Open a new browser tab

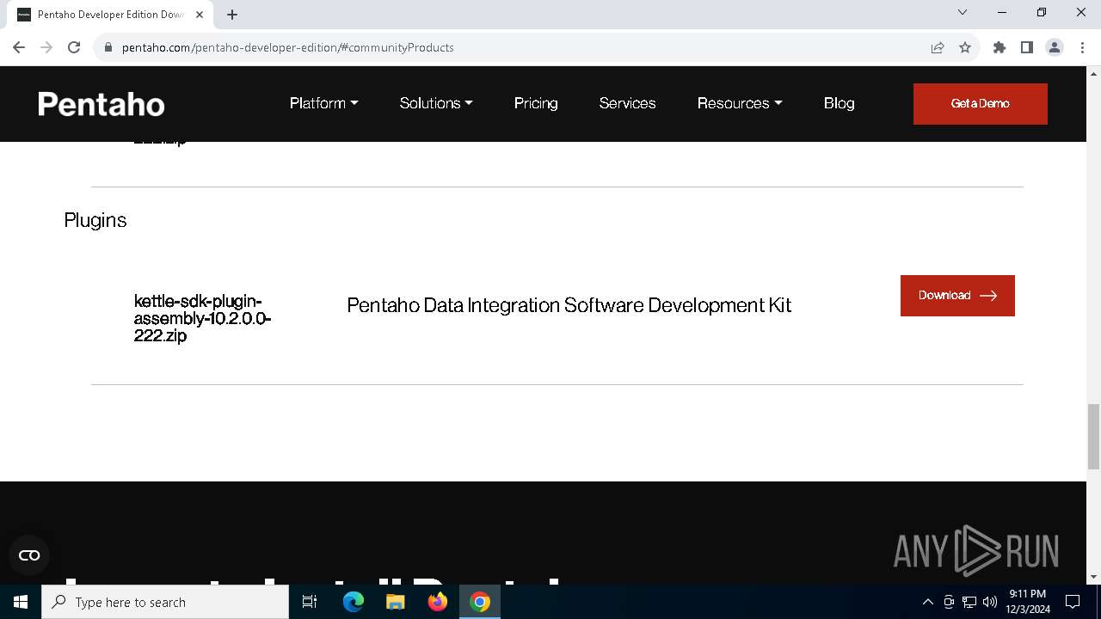(232, 15)
